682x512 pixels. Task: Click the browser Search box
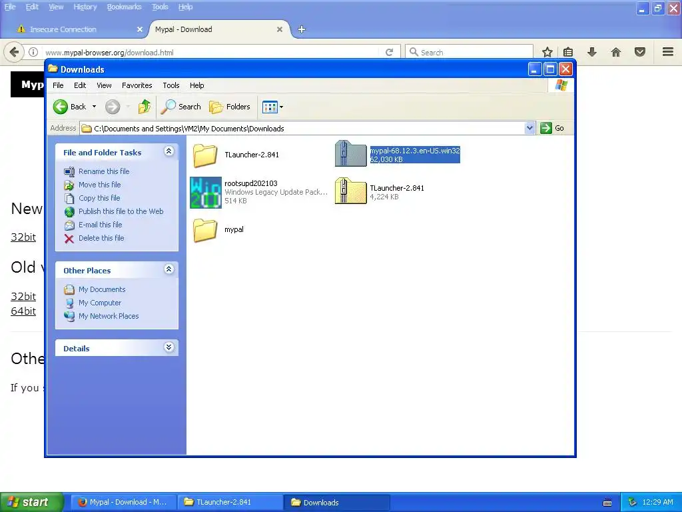(x=469, y=52)
